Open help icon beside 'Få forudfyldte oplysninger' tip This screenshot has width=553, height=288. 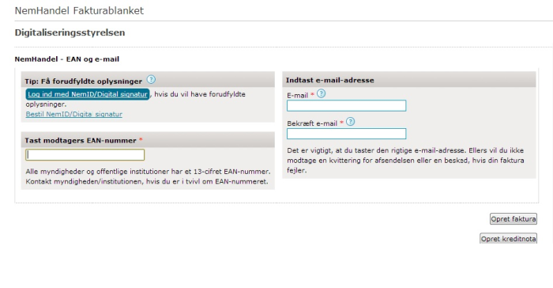[x=151, y=79]
